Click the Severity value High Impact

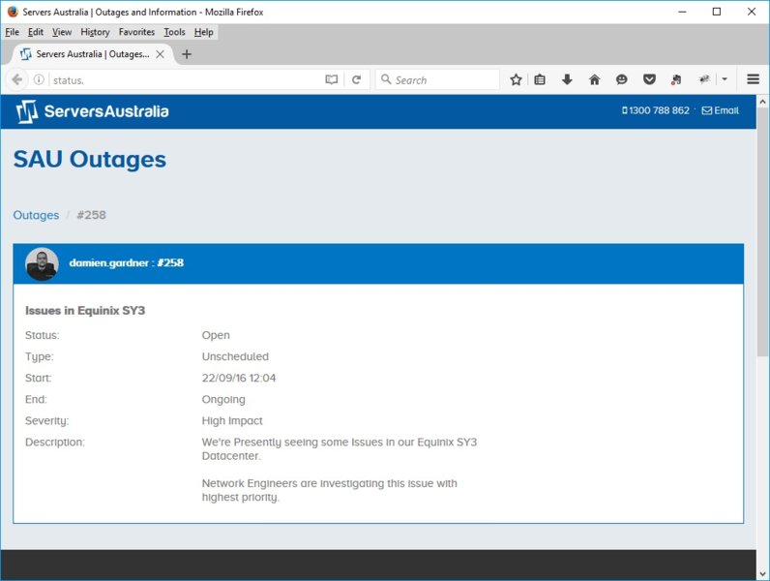pyautogui.click(x=232, y=421)
